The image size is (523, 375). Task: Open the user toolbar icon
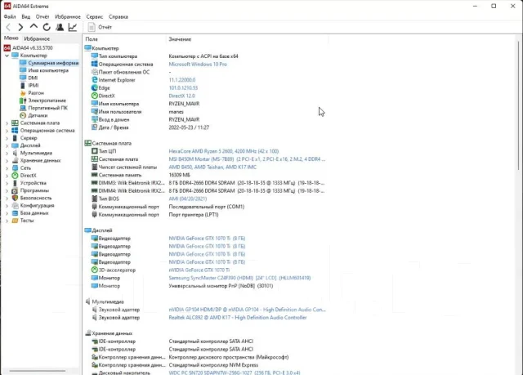[60, 27]
